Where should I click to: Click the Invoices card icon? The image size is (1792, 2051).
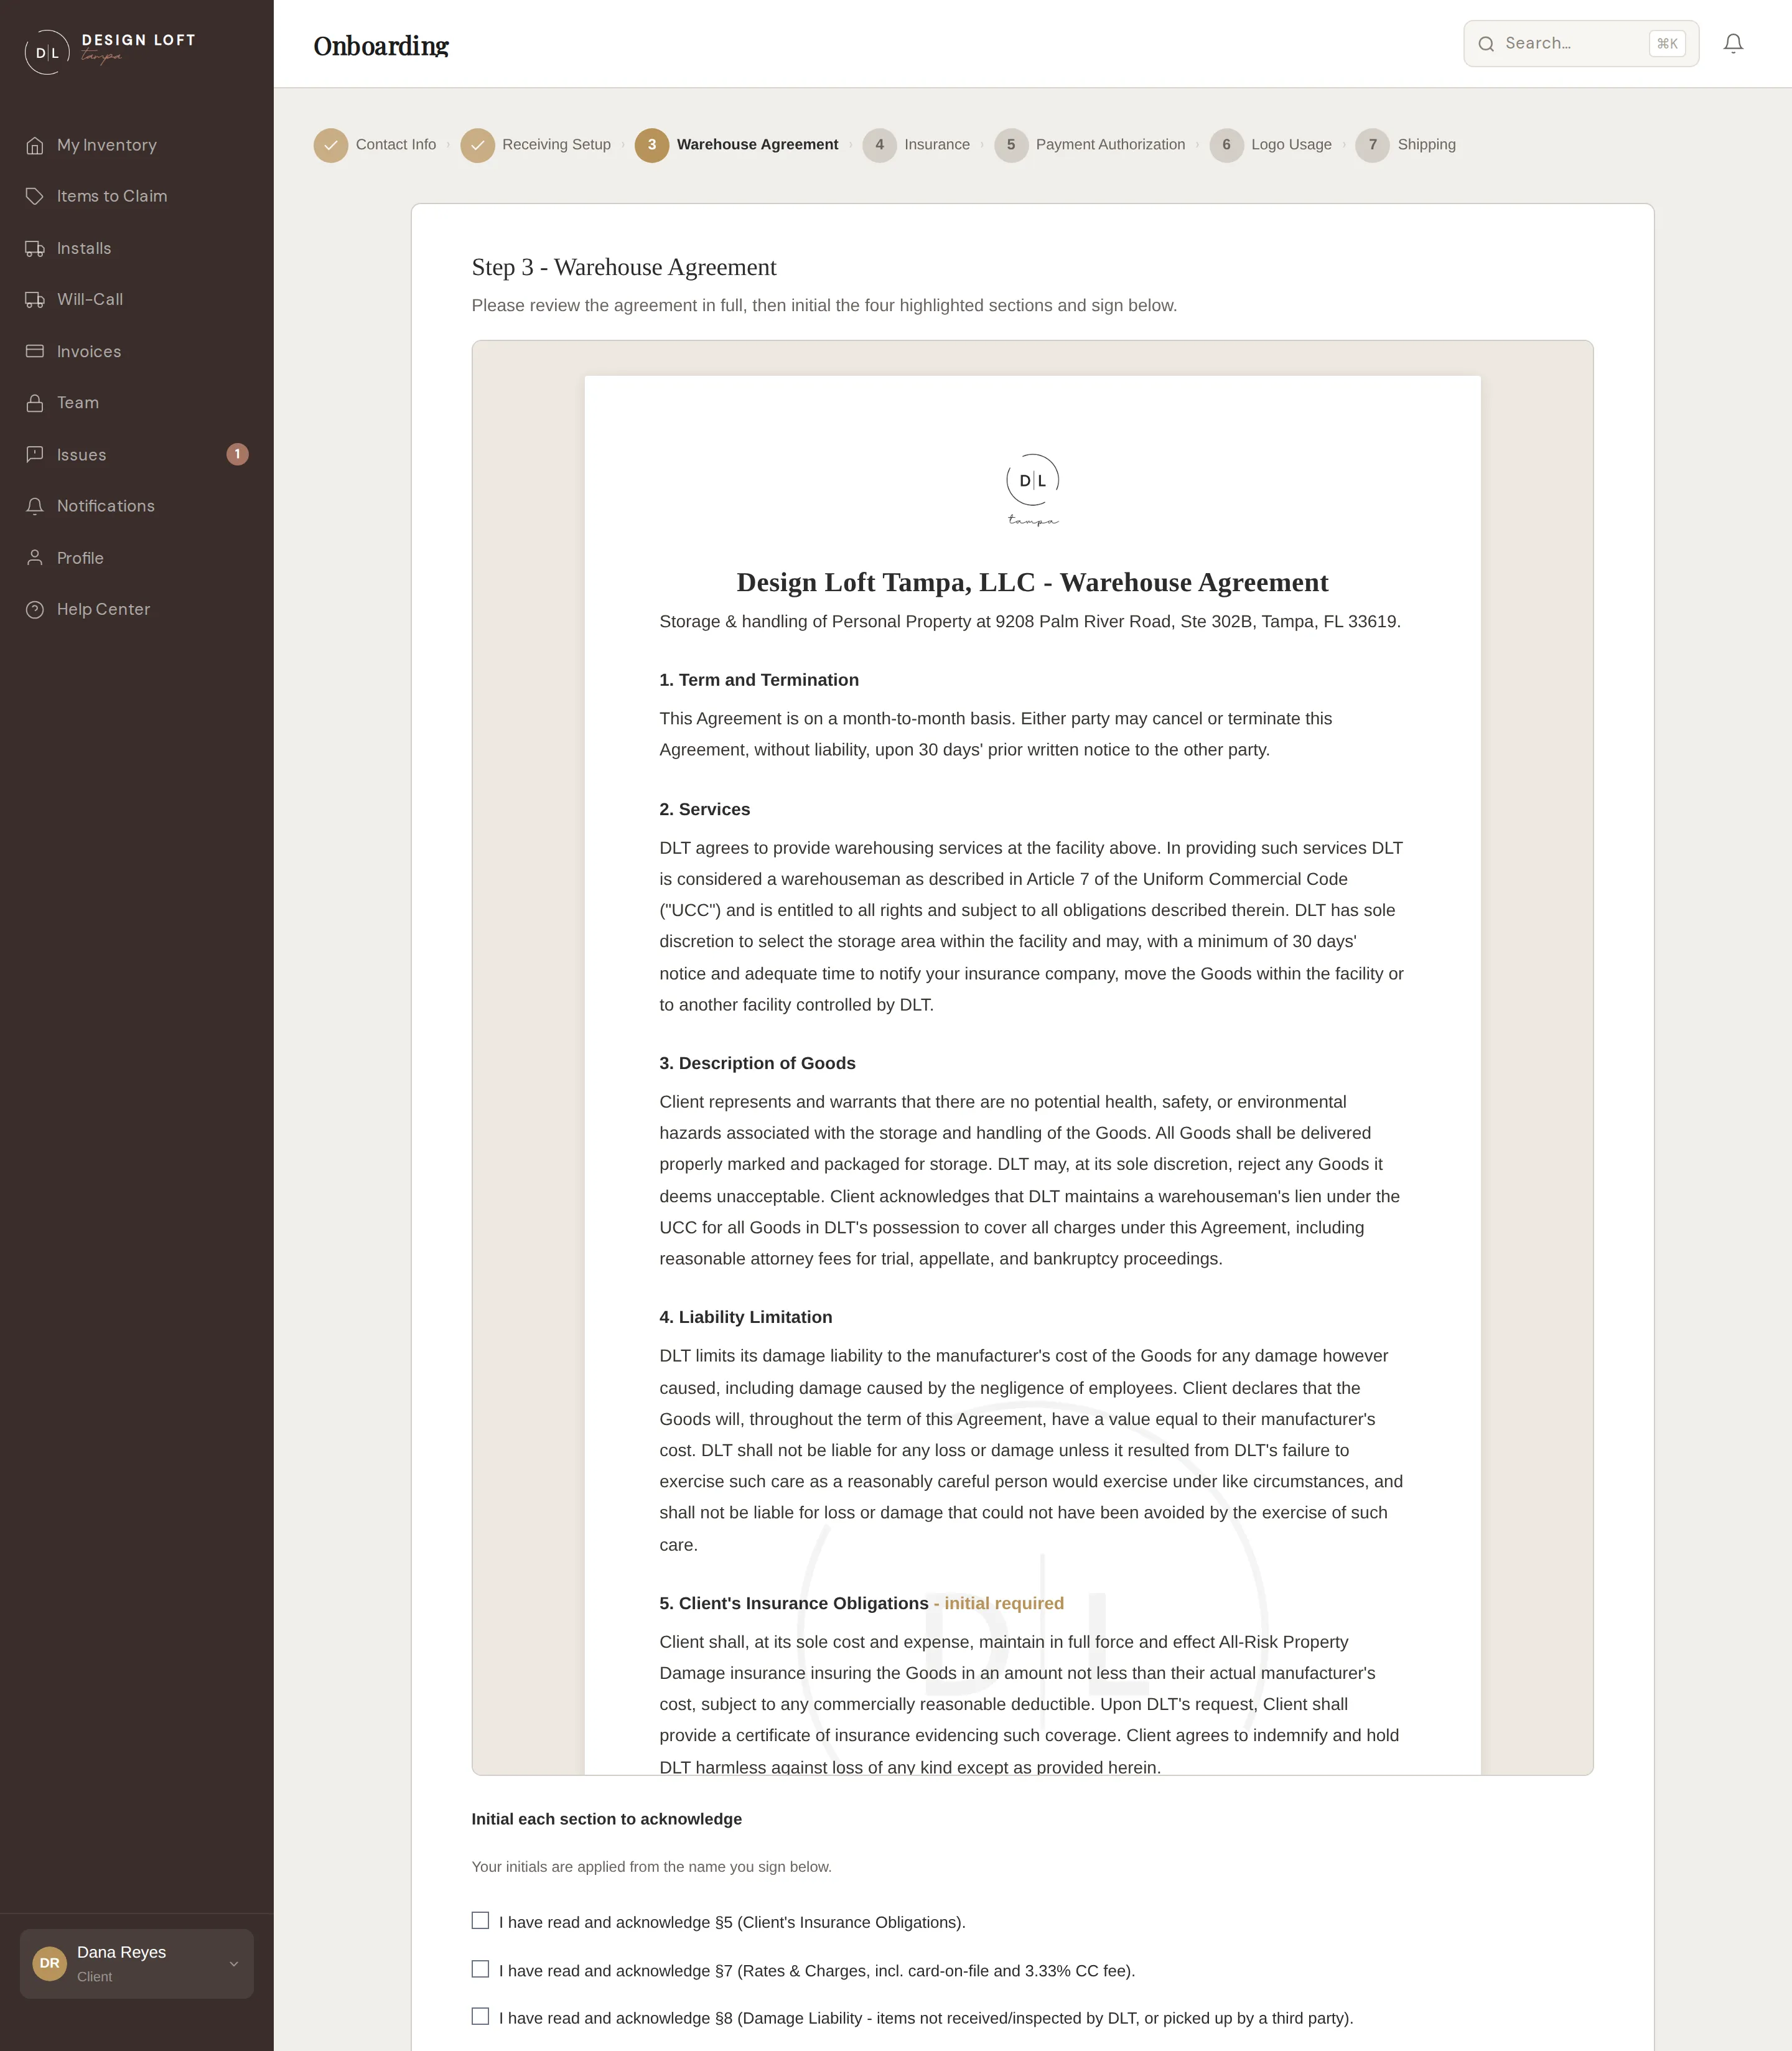click(x=35, y=351)
